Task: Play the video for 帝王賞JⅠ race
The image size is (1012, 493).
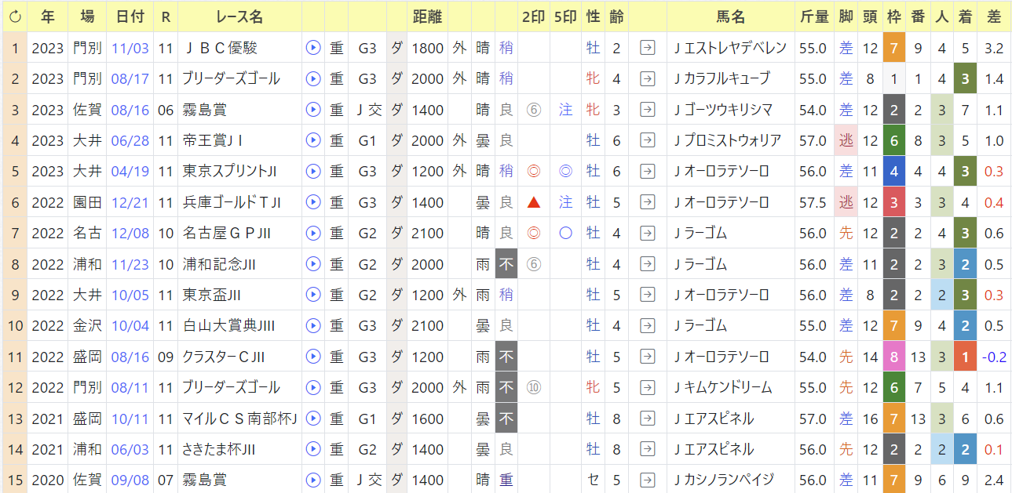Action: [313, 140]
